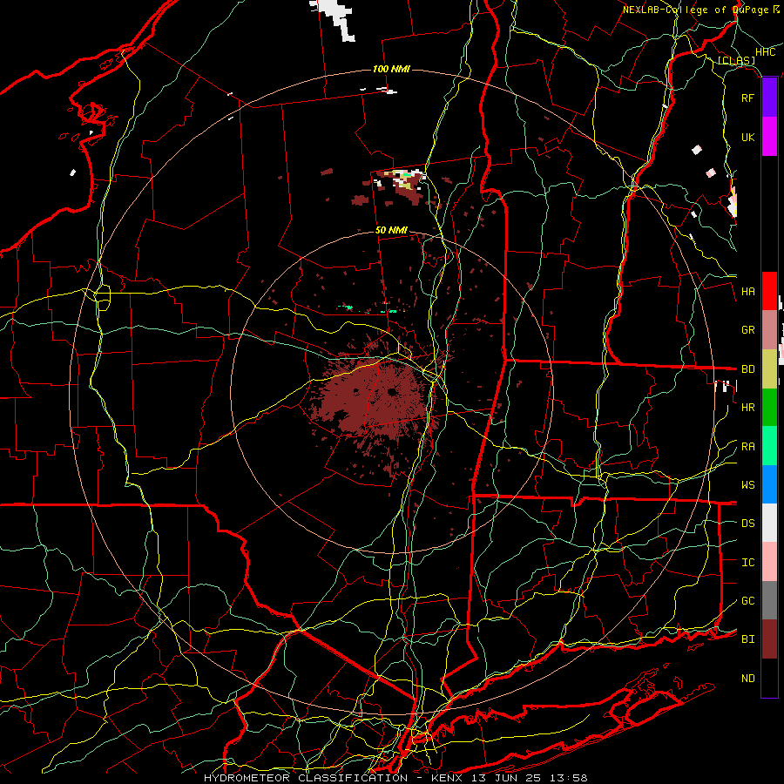Viewport: 784px width, 784px height.
Task: Click the RF legend label
Action: [748, 98]
